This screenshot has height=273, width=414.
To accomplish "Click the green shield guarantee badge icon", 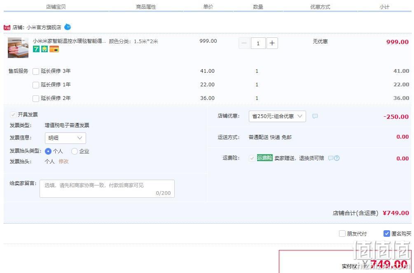I will [44, 49].
